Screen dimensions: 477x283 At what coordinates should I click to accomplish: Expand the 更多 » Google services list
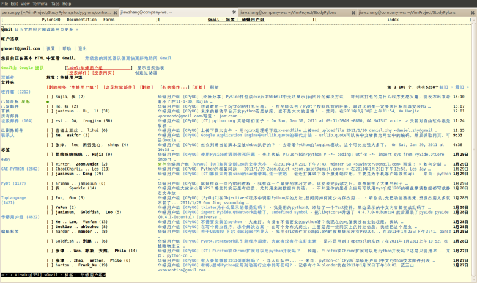coord(70,29)
